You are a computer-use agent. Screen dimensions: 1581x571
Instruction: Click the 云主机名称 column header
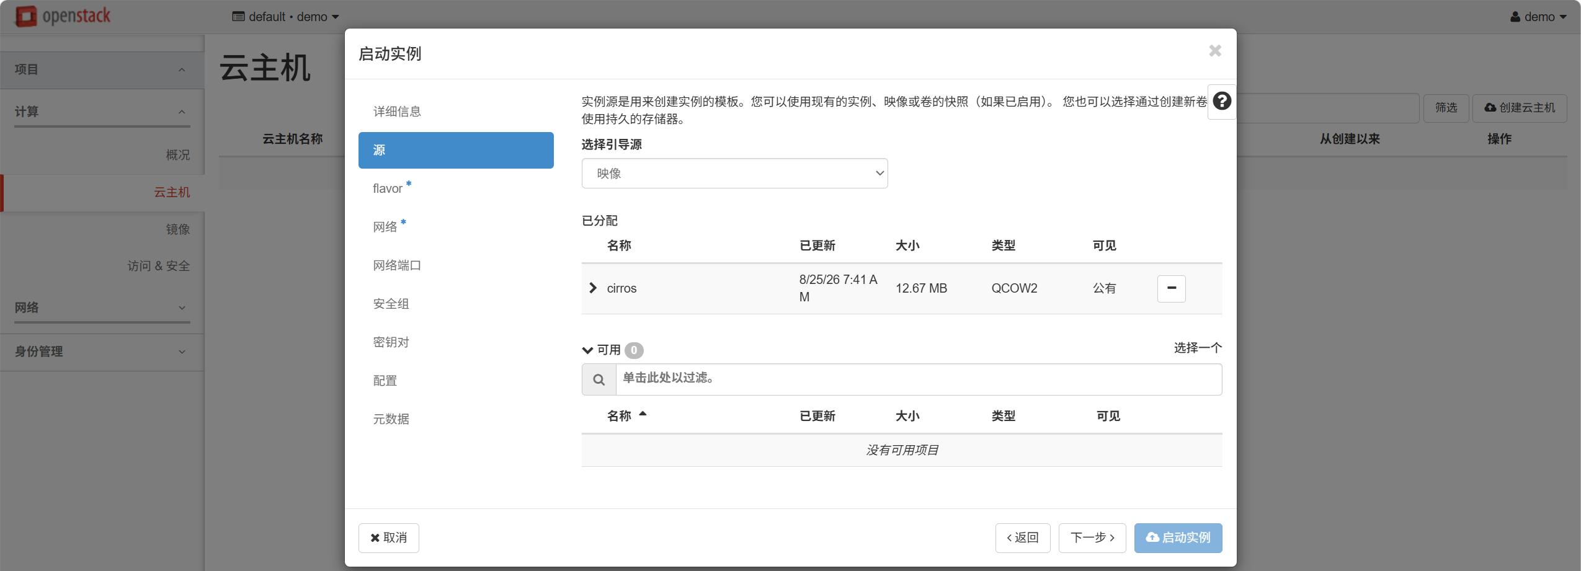click(x=293, y=139)
